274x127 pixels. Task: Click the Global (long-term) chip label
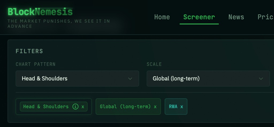[x=125, y=106]
